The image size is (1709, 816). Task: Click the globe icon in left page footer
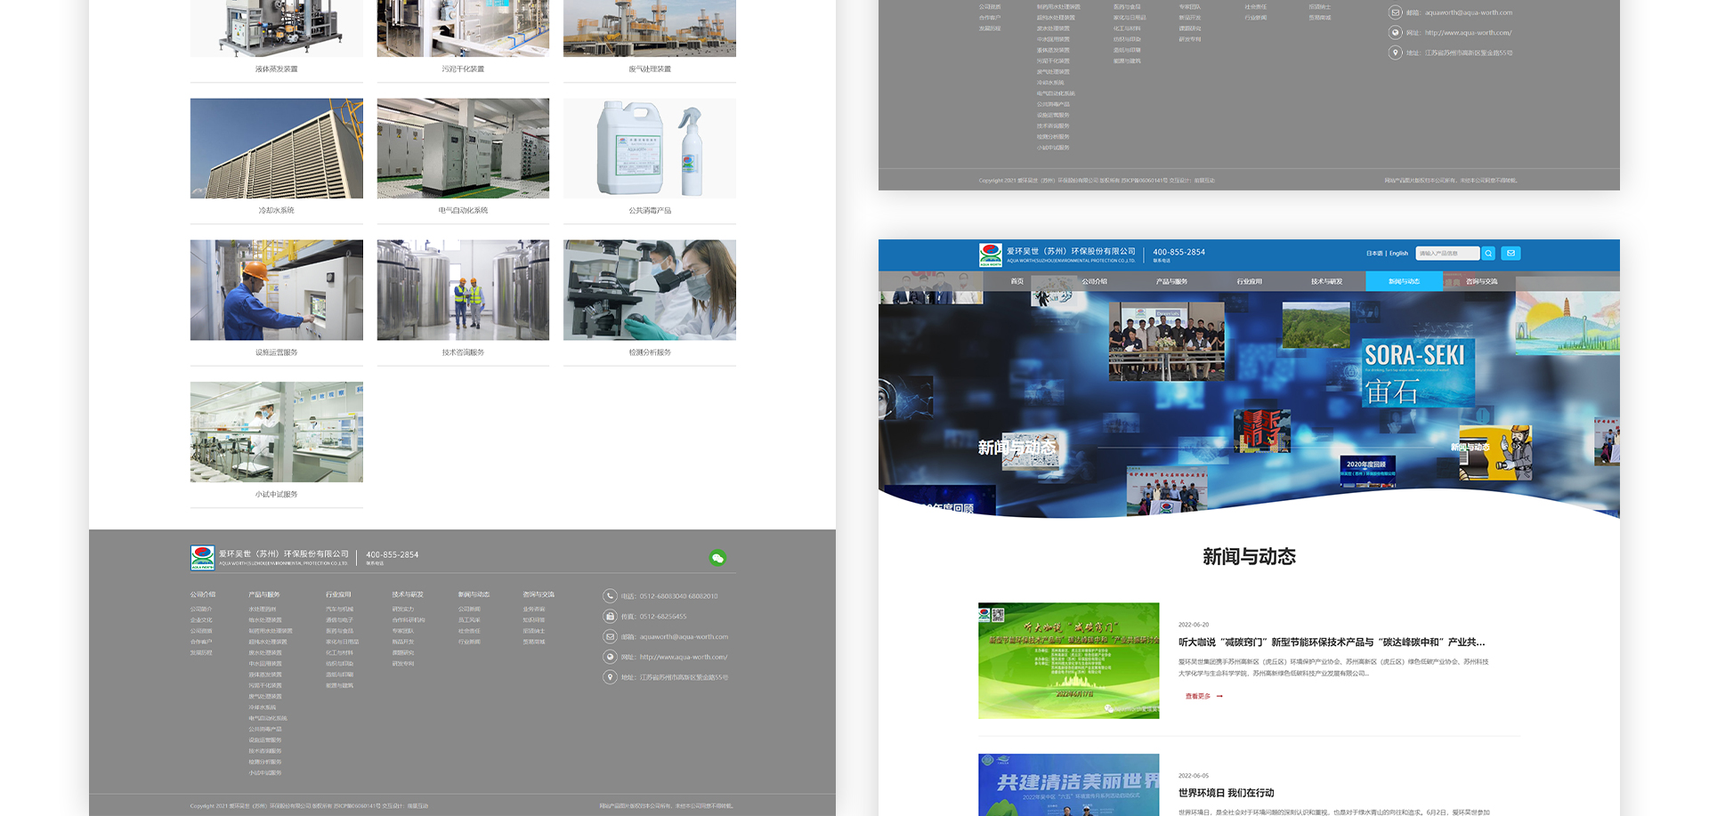point(610,657)
